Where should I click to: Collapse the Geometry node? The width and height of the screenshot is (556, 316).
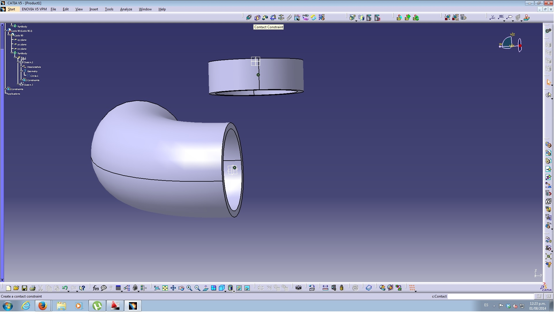click(22, 71)
